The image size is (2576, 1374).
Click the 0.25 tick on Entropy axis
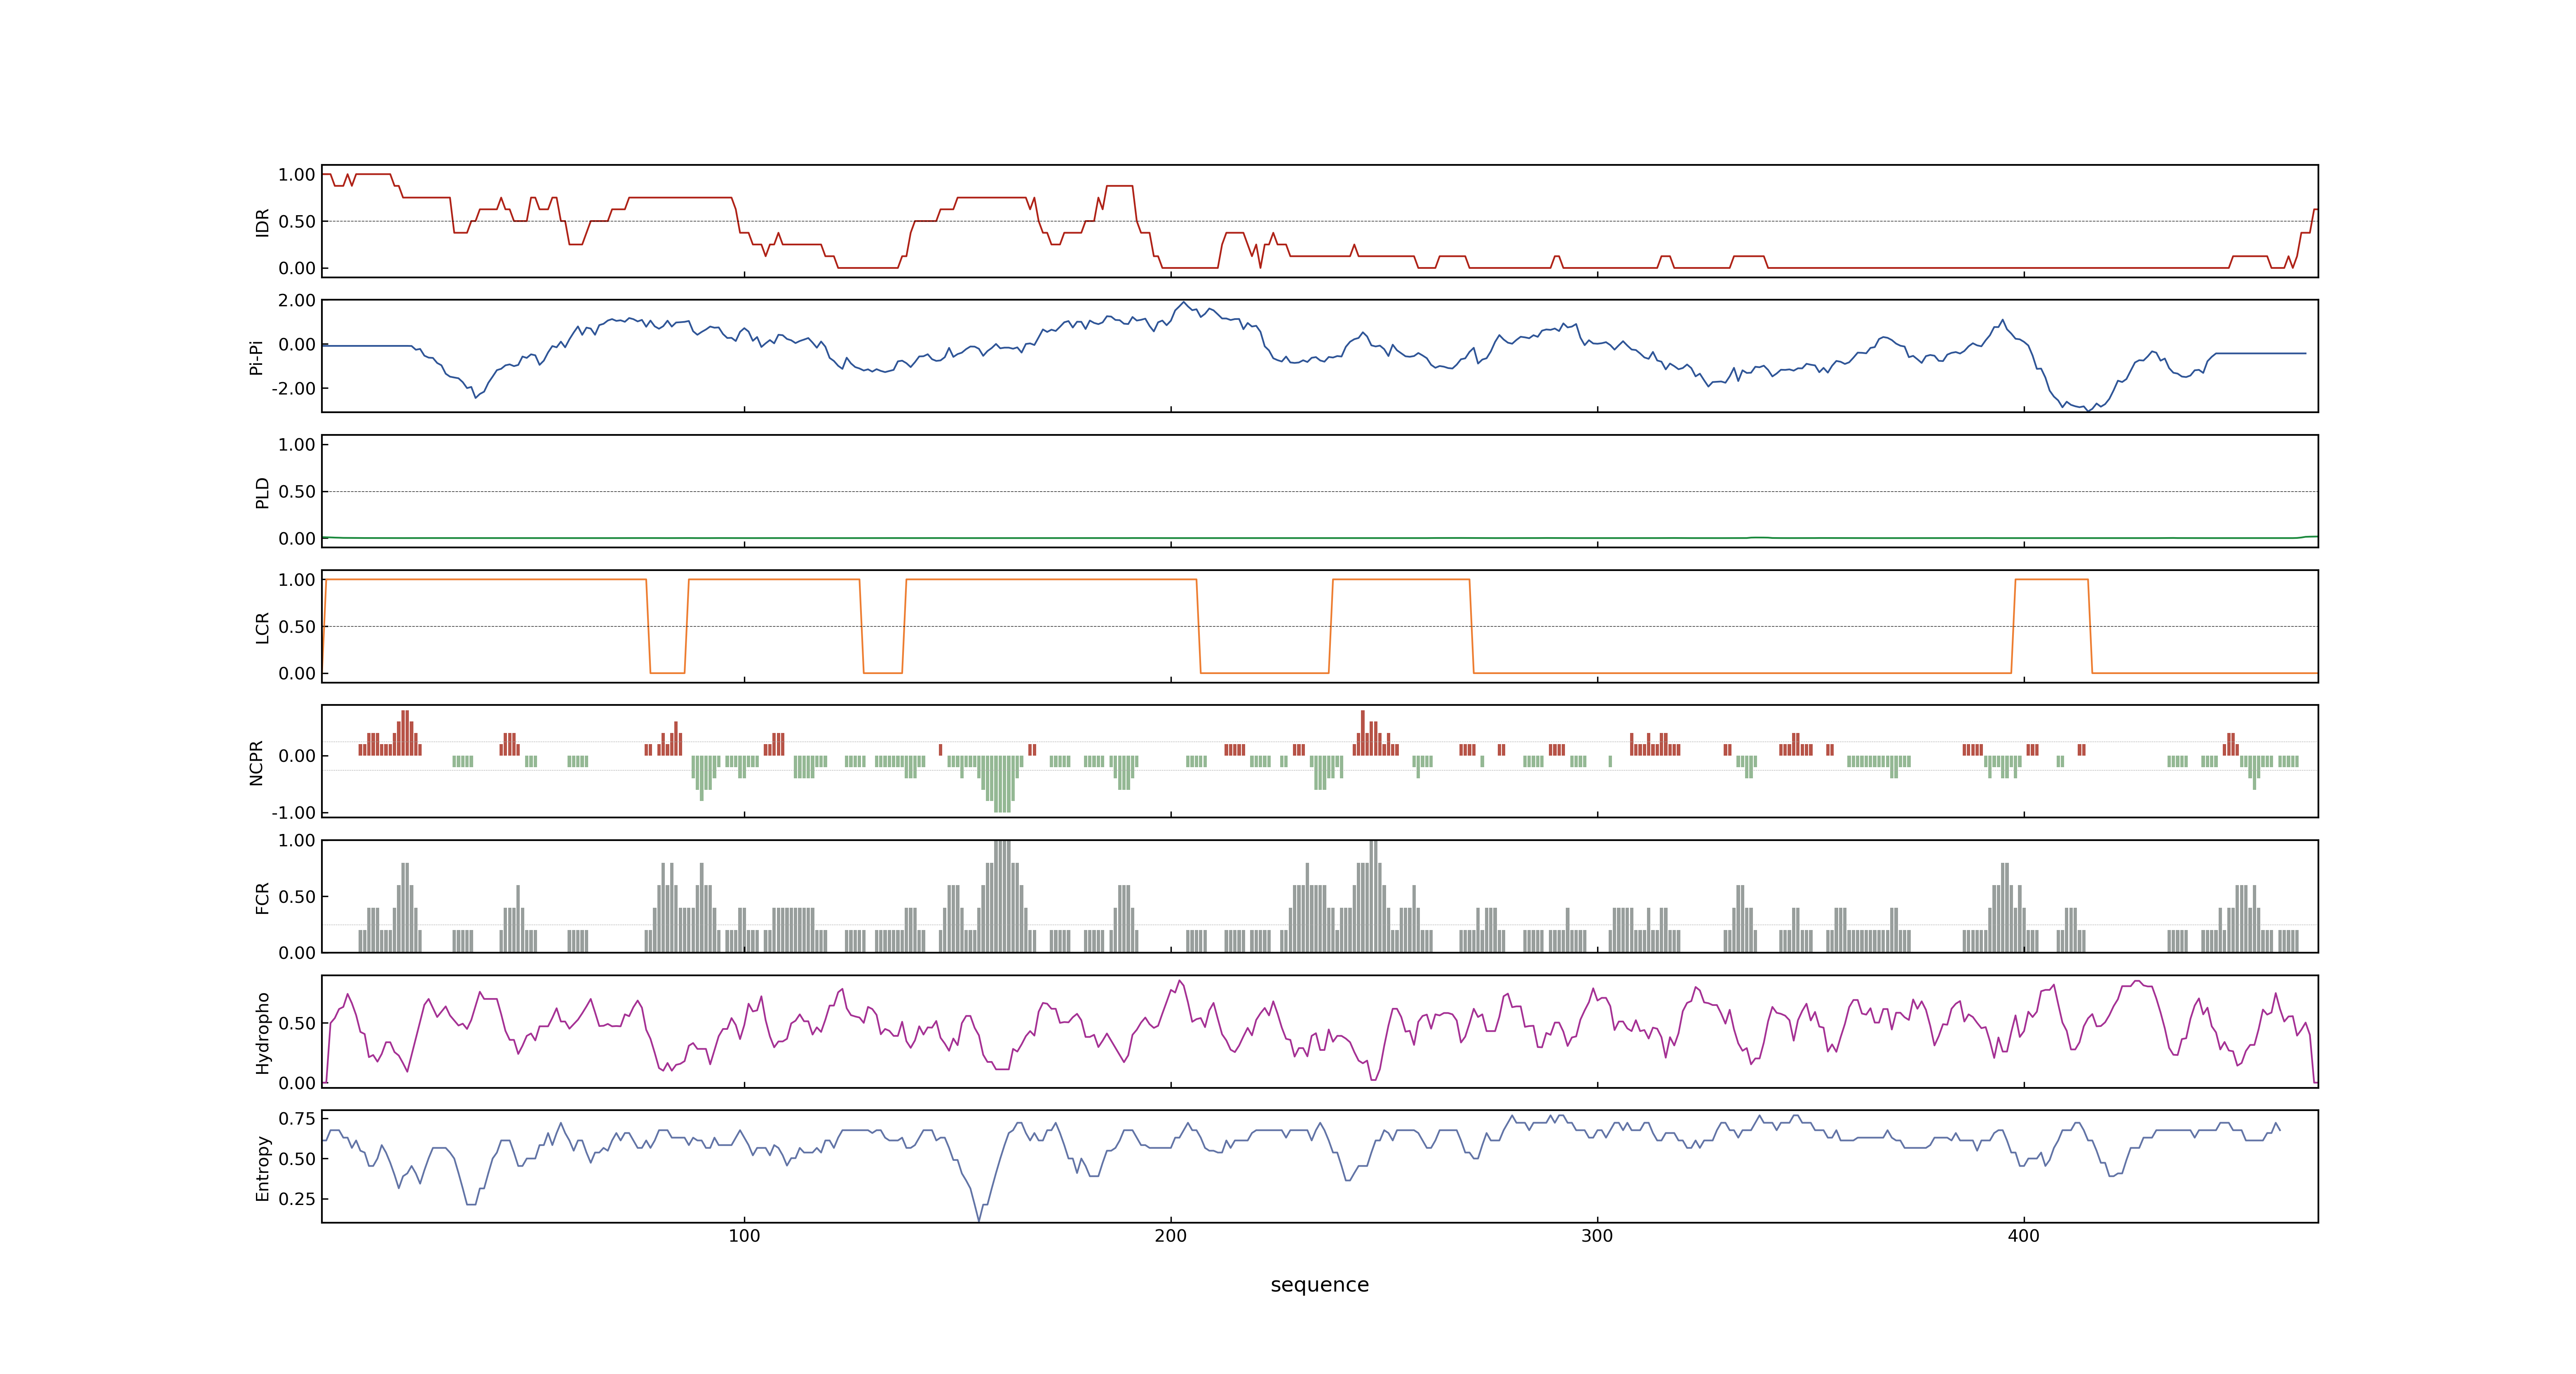[x=297, y=1198]
